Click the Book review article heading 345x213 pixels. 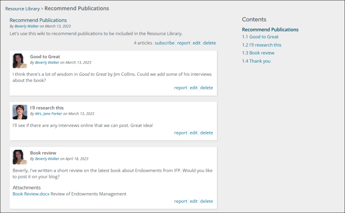coord(43,153)
